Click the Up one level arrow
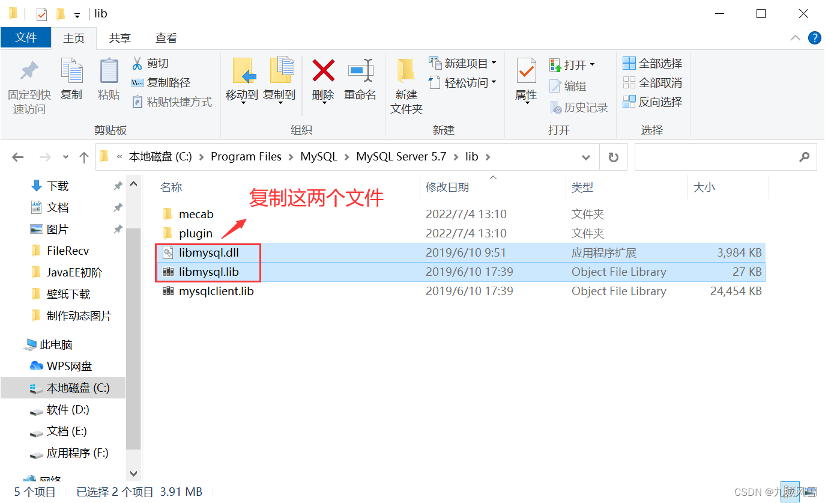Image resolution: width=825 pixels, height=503 pixels. pyautogui.click(x=84, y=157)
